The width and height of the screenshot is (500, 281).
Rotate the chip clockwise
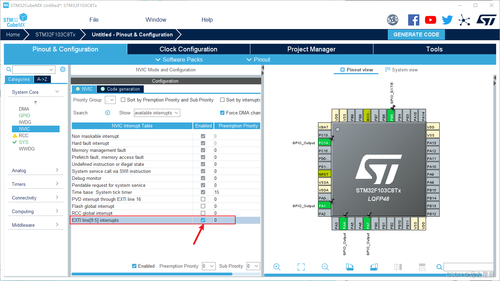pos(350,267)
